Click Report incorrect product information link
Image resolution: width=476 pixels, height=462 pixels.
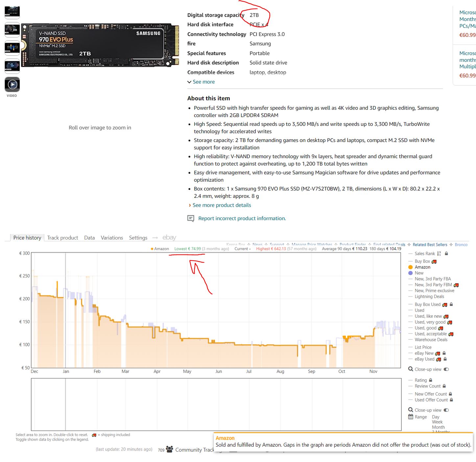242,219
